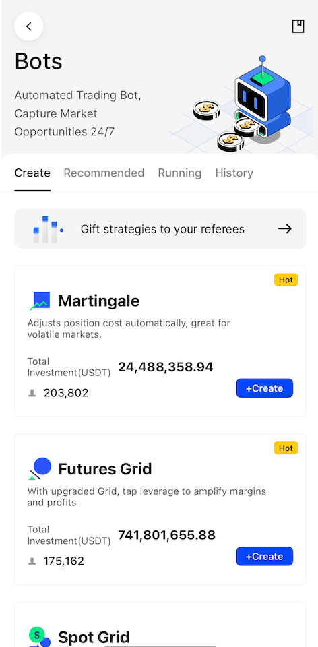Click the Futures Grid icon
Image resolution: width=318 pixels, height=647 pixels.
click(x=40, y=469)
